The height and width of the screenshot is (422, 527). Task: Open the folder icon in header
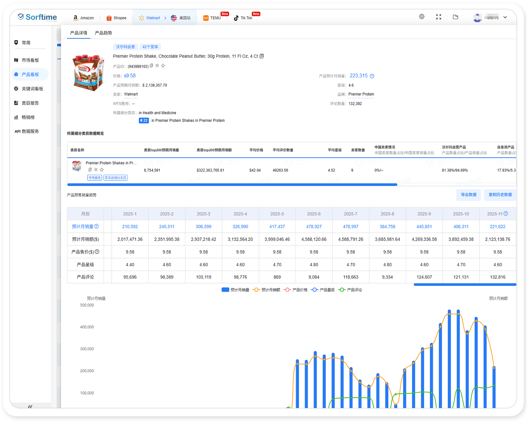pyautogui.click(x=455, y=17)
